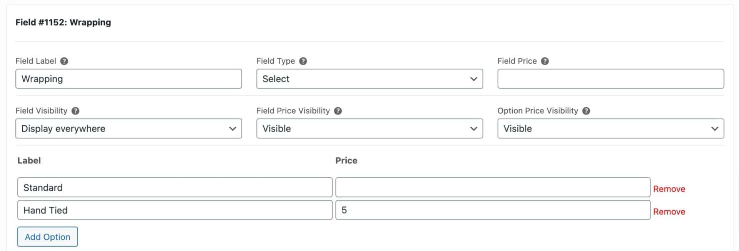The height and width of the screenshot is (251, 739).
Task: Click the help icon next to Field Label
Action: tap(64, 61)
